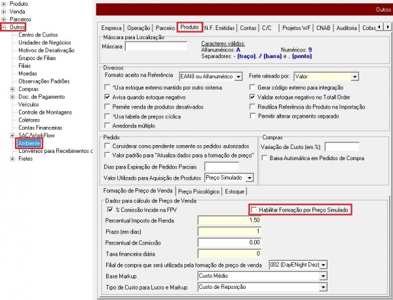Switch to the Empresa tab

tap(112, 28)
